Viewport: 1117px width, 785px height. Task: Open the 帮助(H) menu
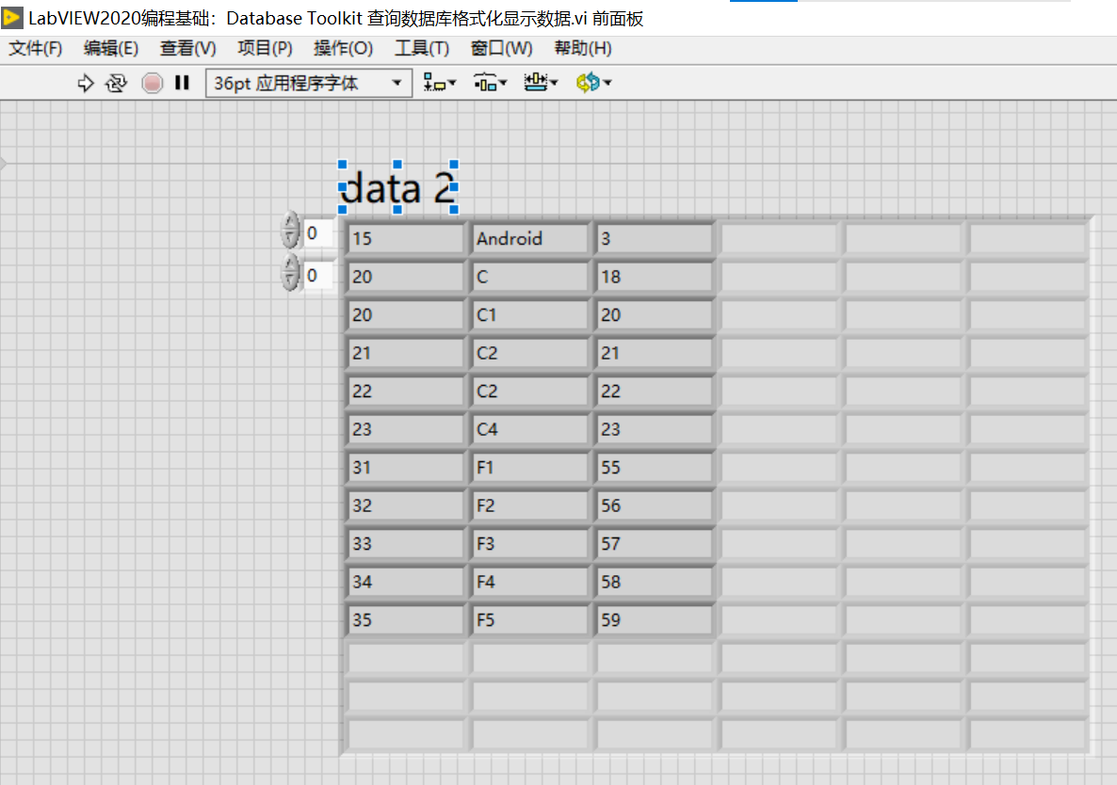[582, 48]
